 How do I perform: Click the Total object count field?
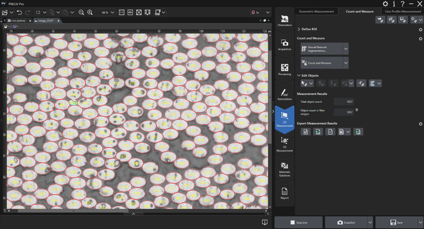coord(343,102)
